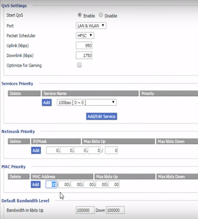Click the Add button in MAC Priority

pos(35,184)
